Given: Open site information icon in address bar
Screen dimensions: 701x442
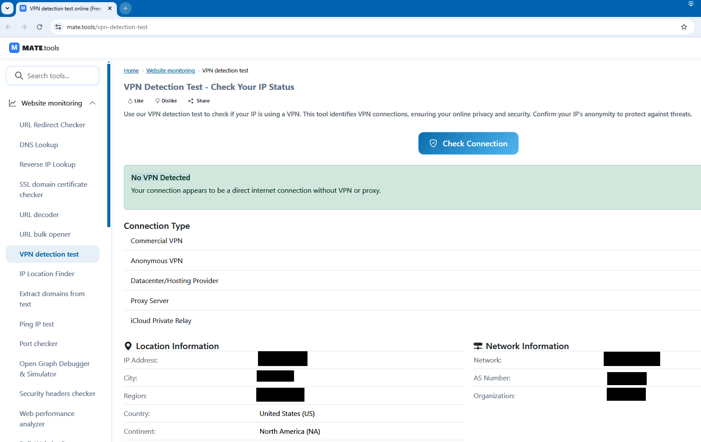Looking at the screenshot, I should [58, 27].
